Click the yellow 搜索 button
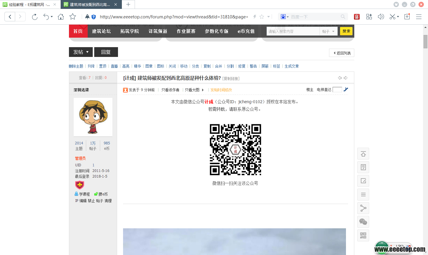428x255 pixels. [346, 31]
